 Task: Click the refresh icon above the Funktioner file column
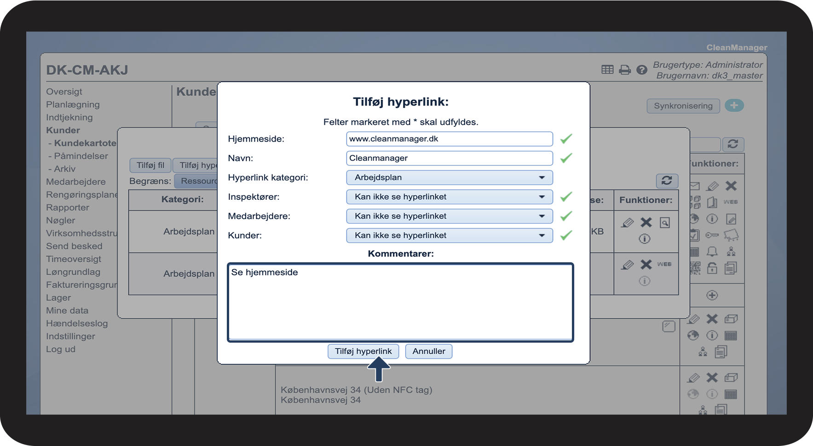click(667, 181)
